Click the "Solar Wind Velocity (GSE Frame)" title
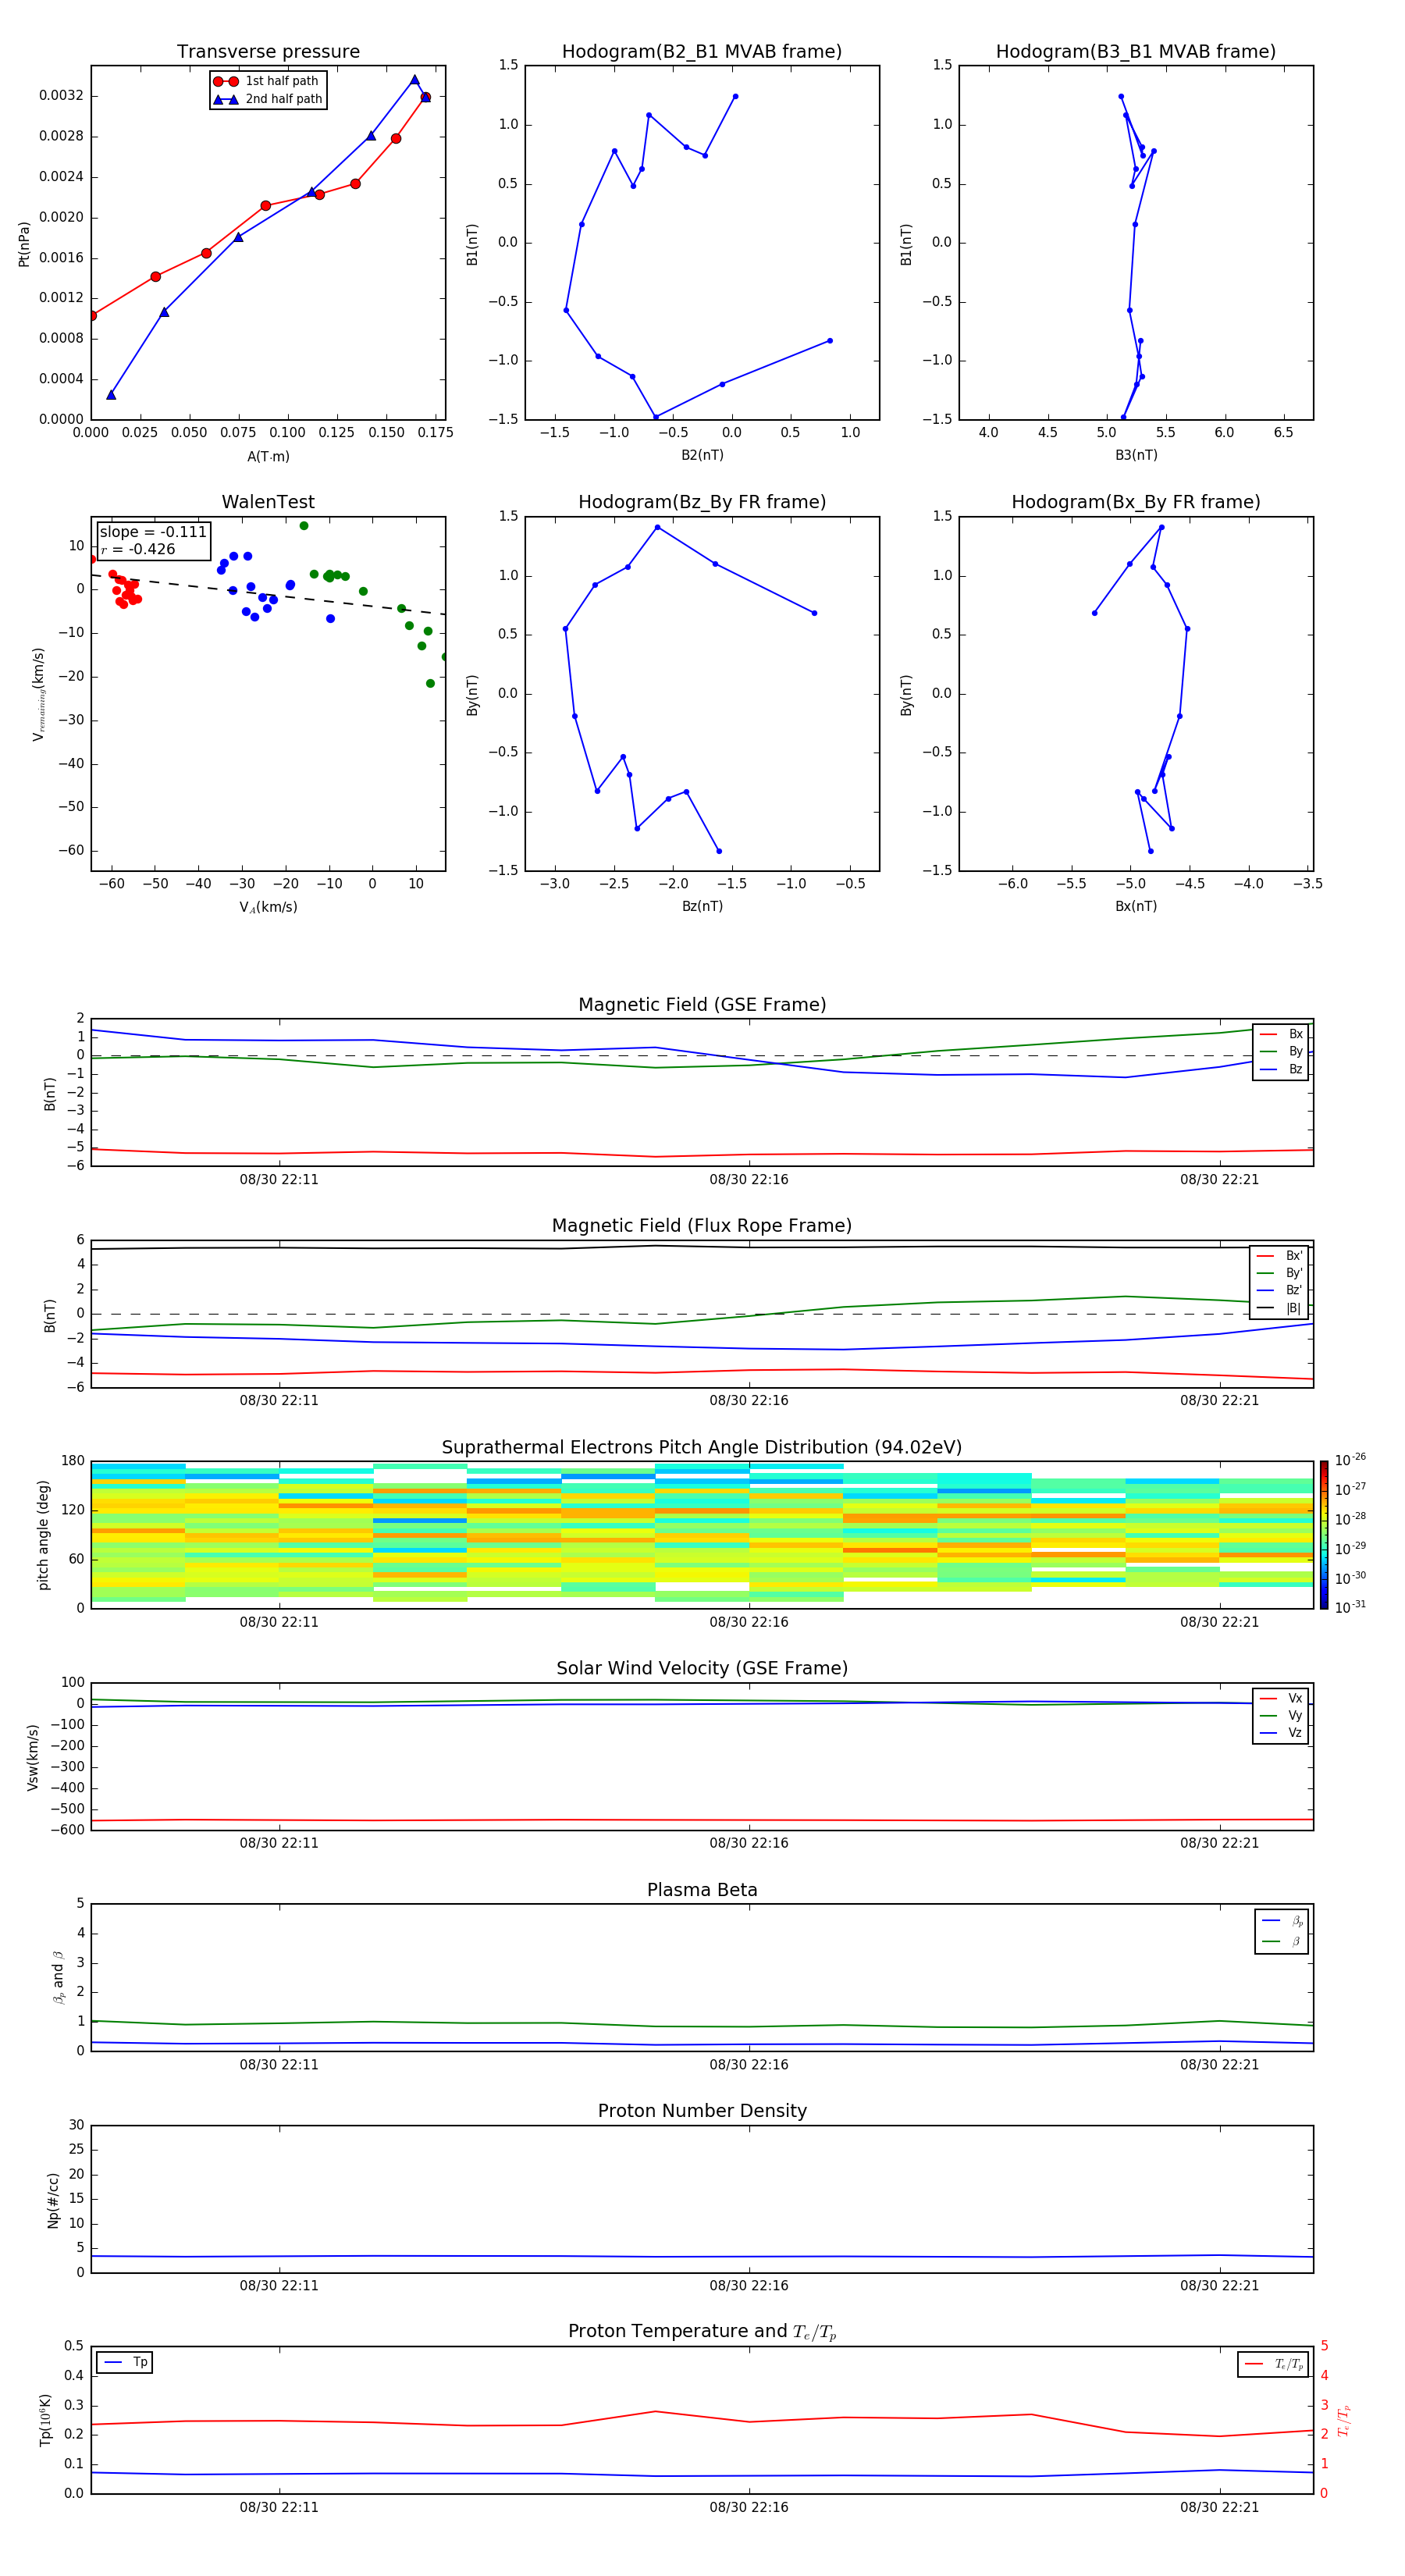 702,1669
